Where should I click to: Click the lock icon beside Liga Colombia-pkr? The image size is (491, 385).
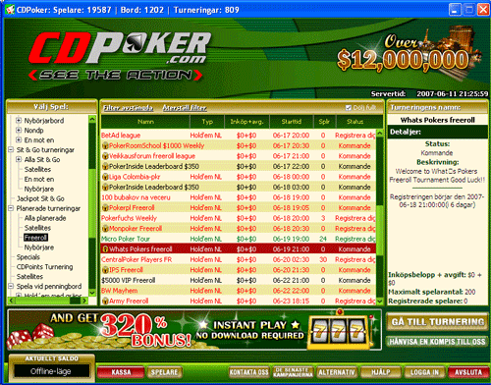(105, 177)
